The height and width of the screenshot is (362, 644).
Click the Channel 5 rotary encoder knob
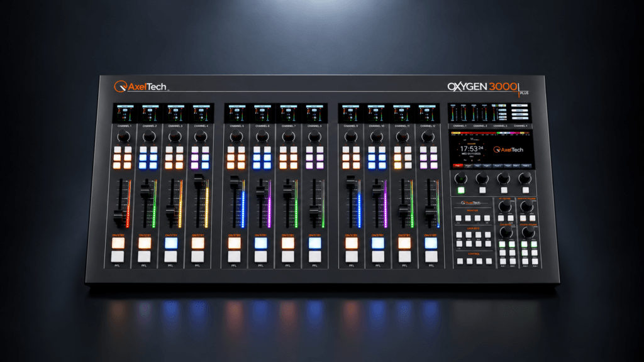click(x=236, y=136)
